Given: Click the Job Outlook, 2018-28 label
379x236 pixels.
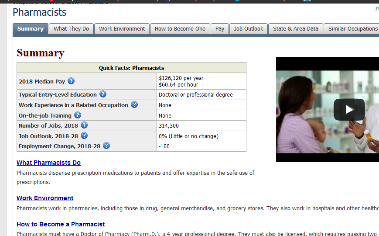Looking at the screenshot, I should 48,136.
